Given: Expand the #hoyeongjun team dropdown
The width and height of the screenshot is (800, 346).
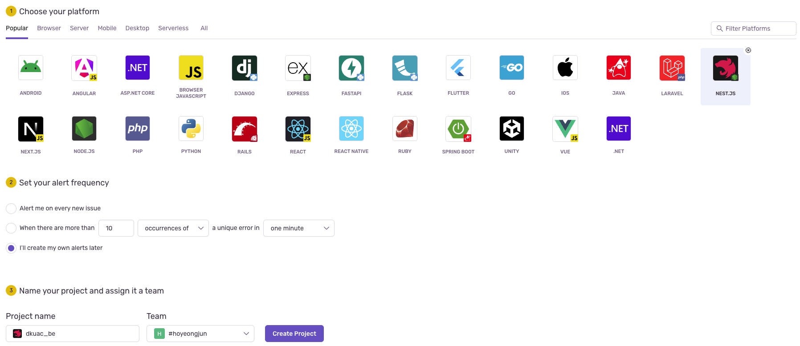Looking at the screenshot, I should point(200,334).
